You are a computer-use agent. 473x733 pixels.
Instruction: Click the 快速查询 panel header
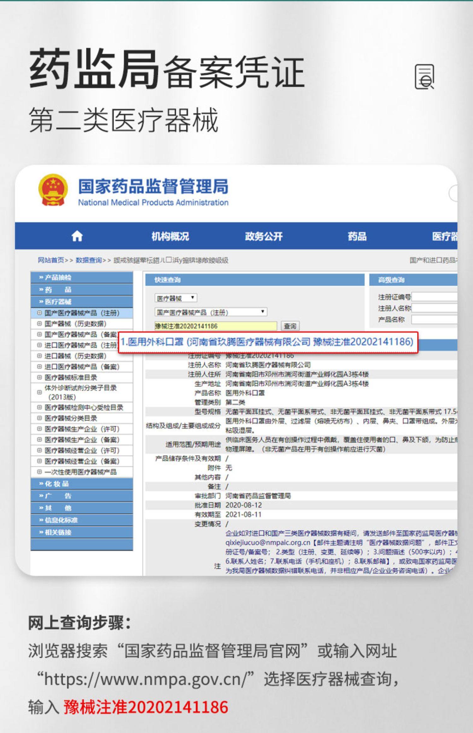[255, 280]
